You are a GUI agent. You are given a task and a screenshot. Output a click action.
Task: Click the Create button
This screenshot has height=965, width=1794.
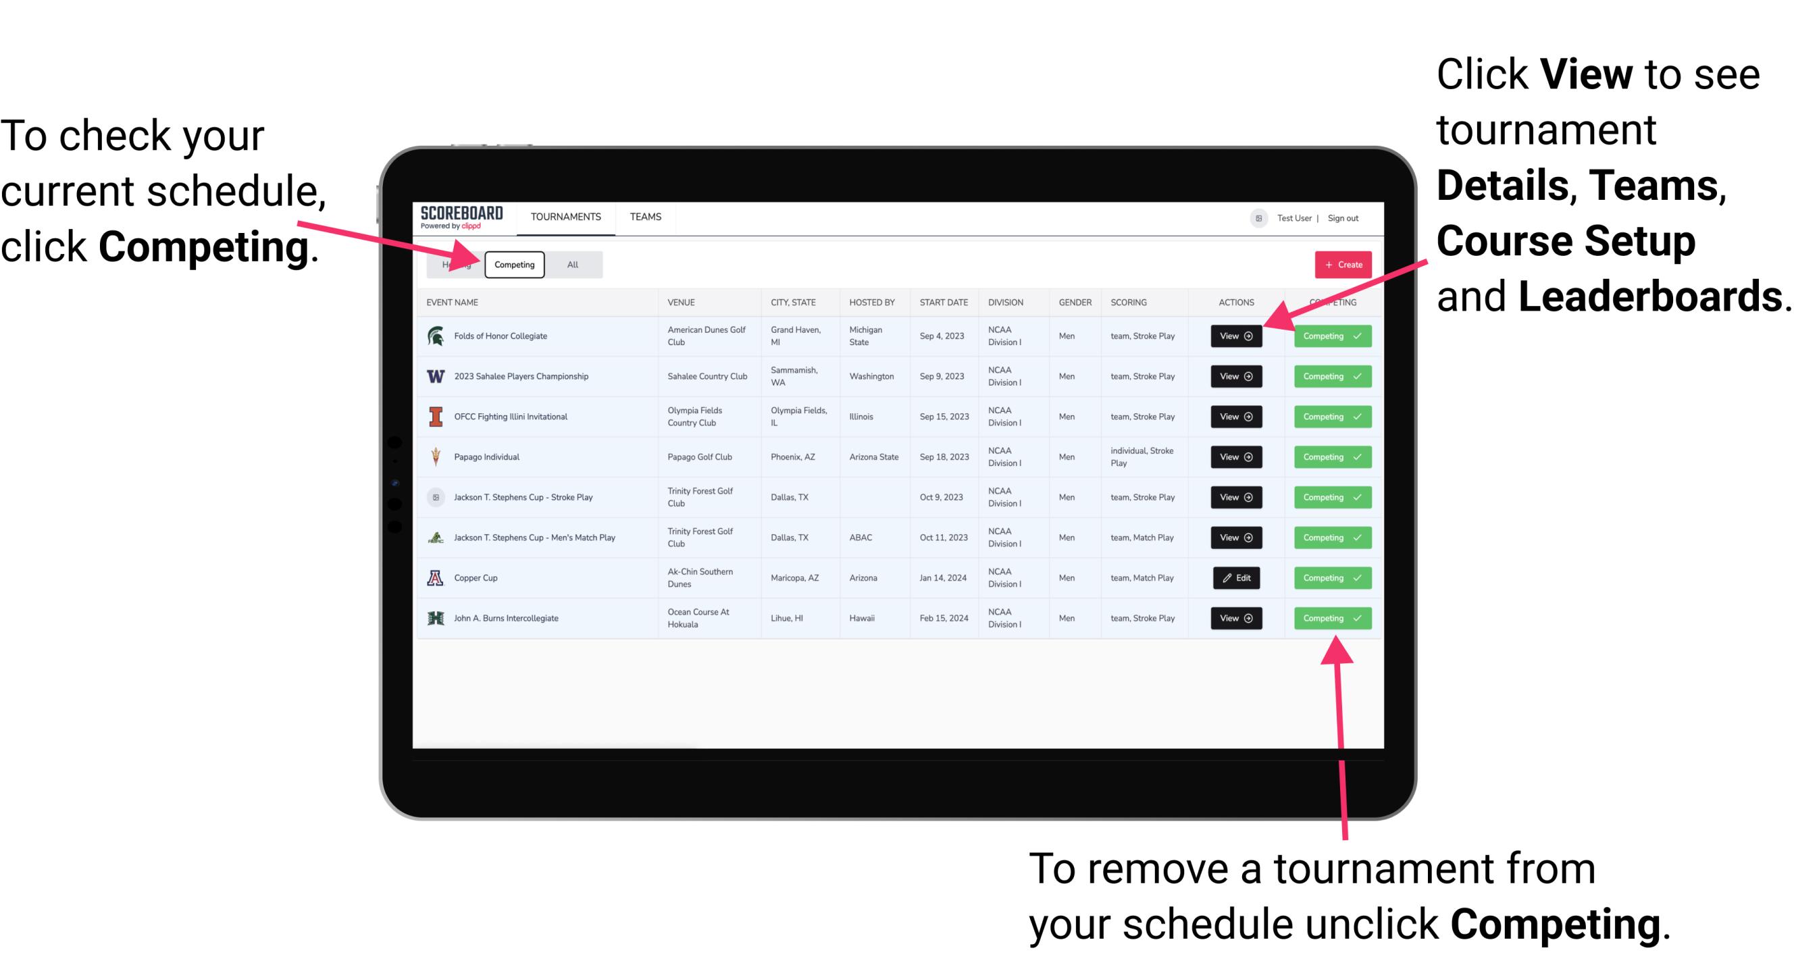[x=1339, y=264]
